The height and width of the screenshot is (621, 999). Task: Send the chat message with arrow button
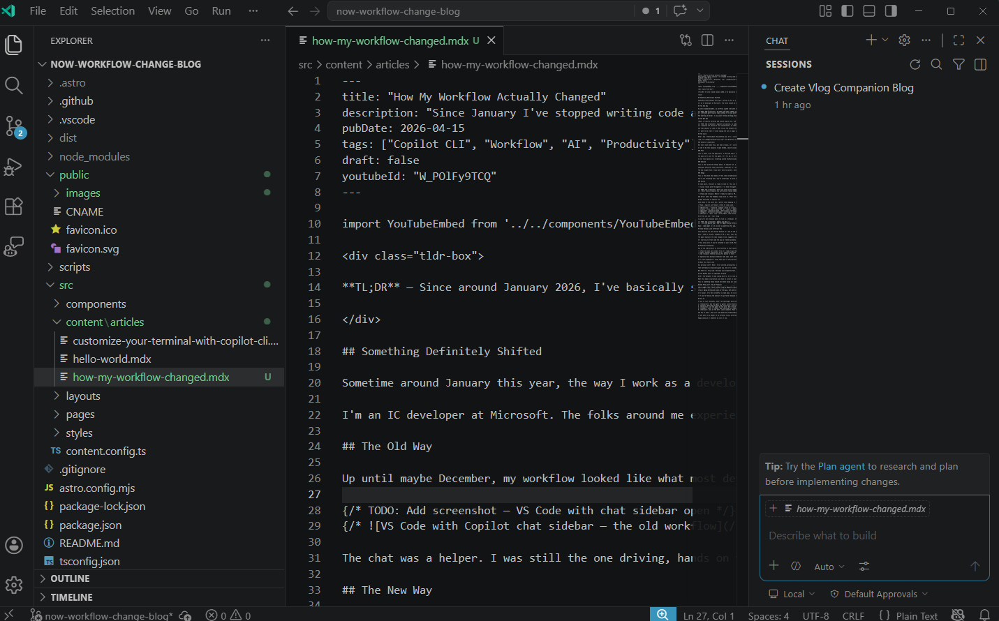[975, 566]
